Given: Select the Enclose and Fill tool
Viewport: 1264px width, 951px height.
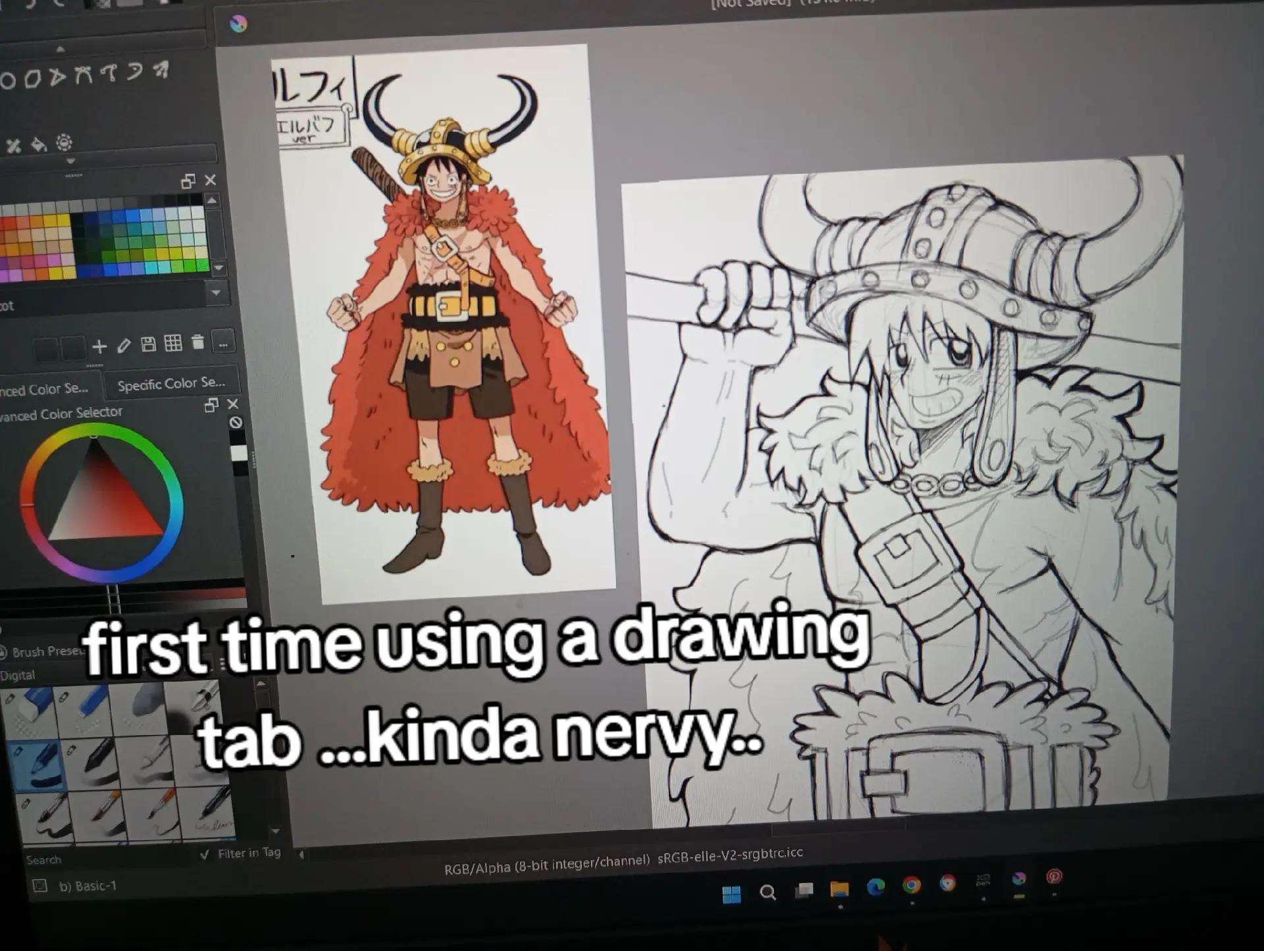Looking at the screenshot, I should (64, 142).
